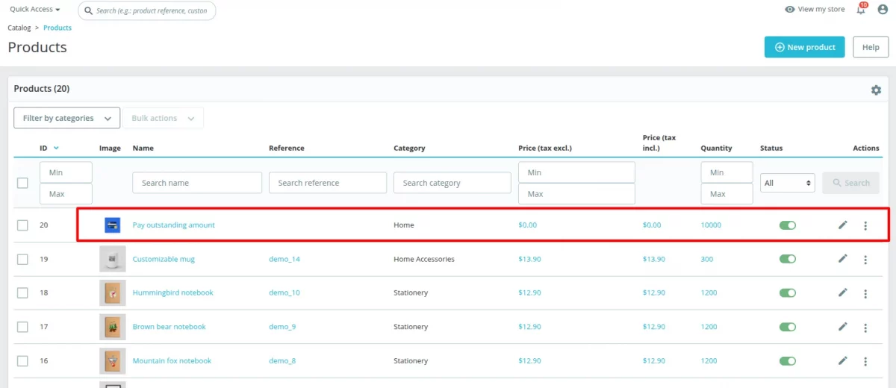
Task: Expand the Filter by categories dropdown
Action: pyautogui.click(x=66, y=118)
